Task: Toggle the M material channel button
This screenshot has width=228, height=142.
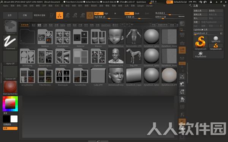Action: (115, 14)
